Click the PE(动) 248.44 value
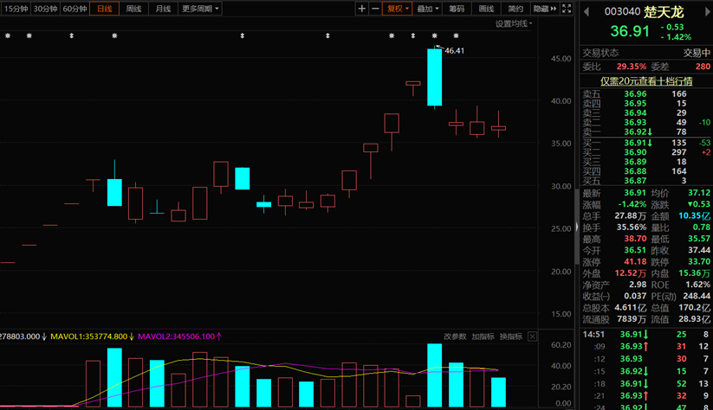713x410 pixels. click(x=697, y=296)
